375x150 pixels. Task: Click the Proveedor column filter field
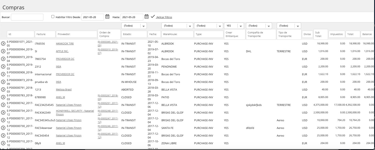(77, 34)
